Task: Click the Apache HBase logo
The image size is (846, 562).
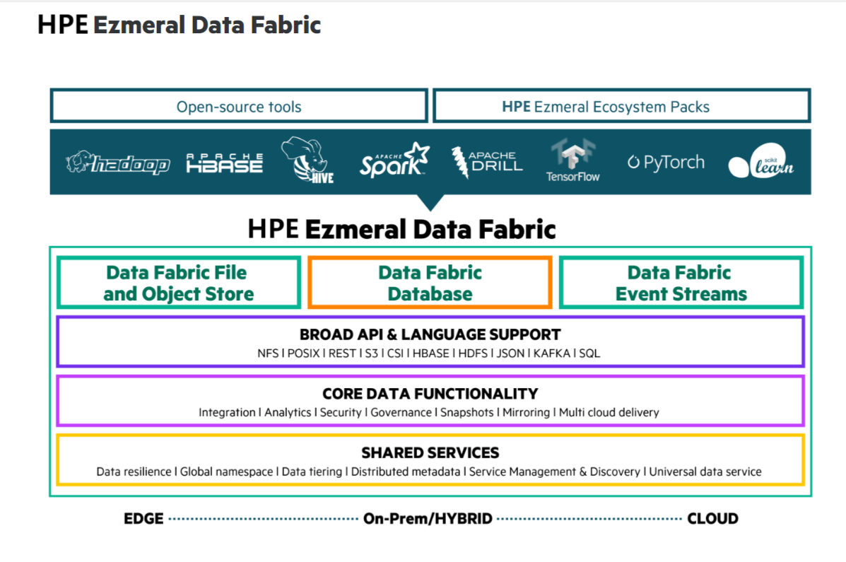Action: (225, 163)
